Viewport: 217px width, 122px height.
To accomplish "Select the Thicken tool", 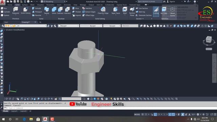I will [77, 12].
